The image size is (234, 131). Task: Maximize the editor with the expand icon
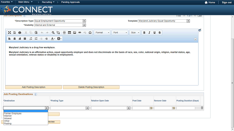click(x=10, y=33)
